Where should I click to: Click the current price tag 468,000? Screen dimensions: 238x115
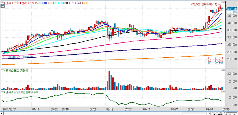231,9
